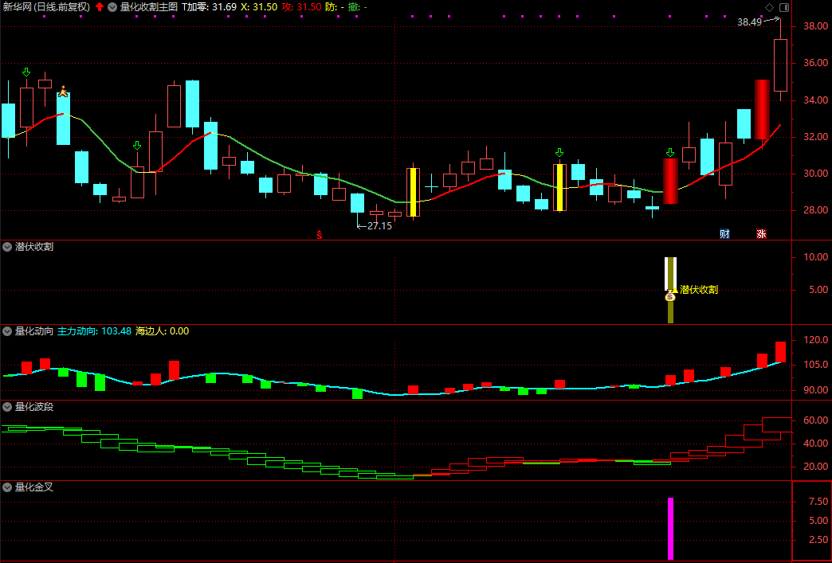Click the money bag icon in 潜伏收割 panel

[670, 295]
